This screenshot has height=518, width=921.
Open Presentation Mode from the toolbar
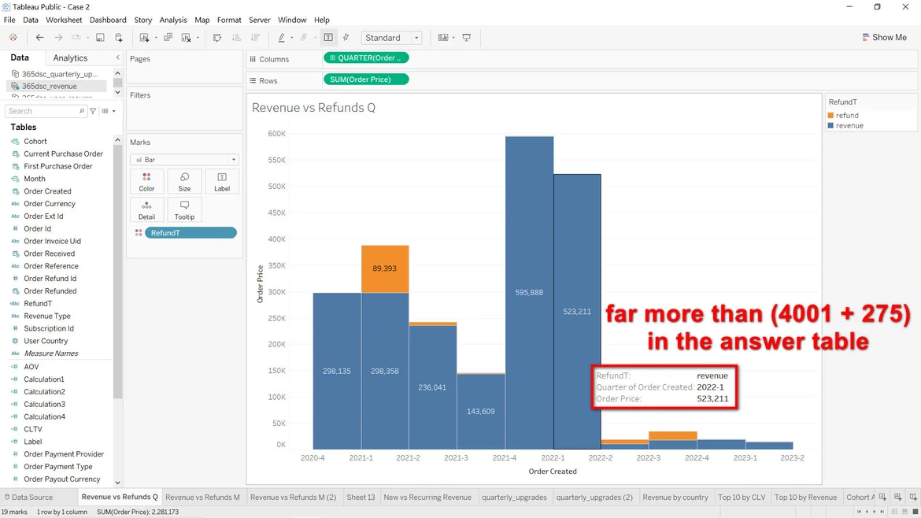click(x=467, y=38)
